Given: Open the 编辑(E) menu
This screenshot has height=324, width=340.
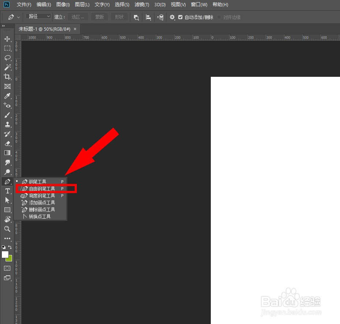Looking at the screenshot, I should pyautogui.click(x=44, y=4).
